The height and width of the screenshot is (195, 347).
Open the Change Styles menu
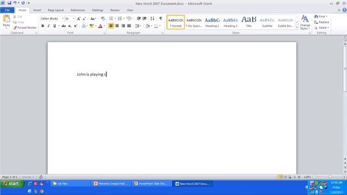click(x=305, y=22)
